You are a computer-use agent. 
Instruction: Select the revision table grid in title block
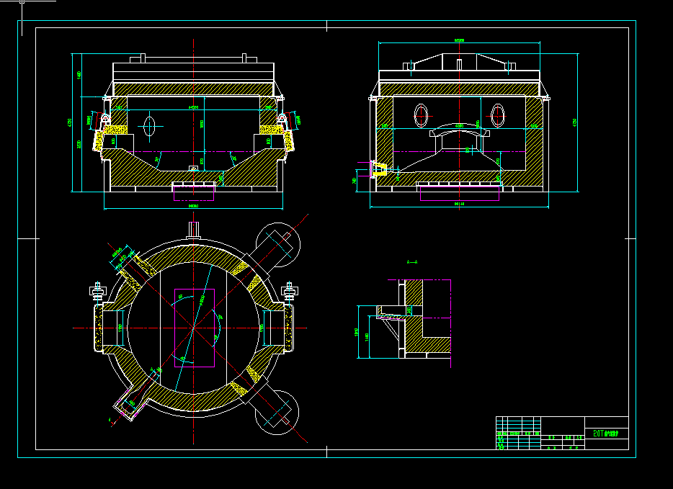[519, 433]
